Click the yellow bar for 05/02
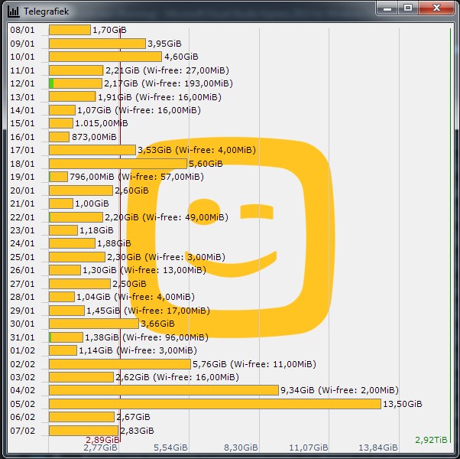This screenshot has height=459, width=460. tap(215, 404)
